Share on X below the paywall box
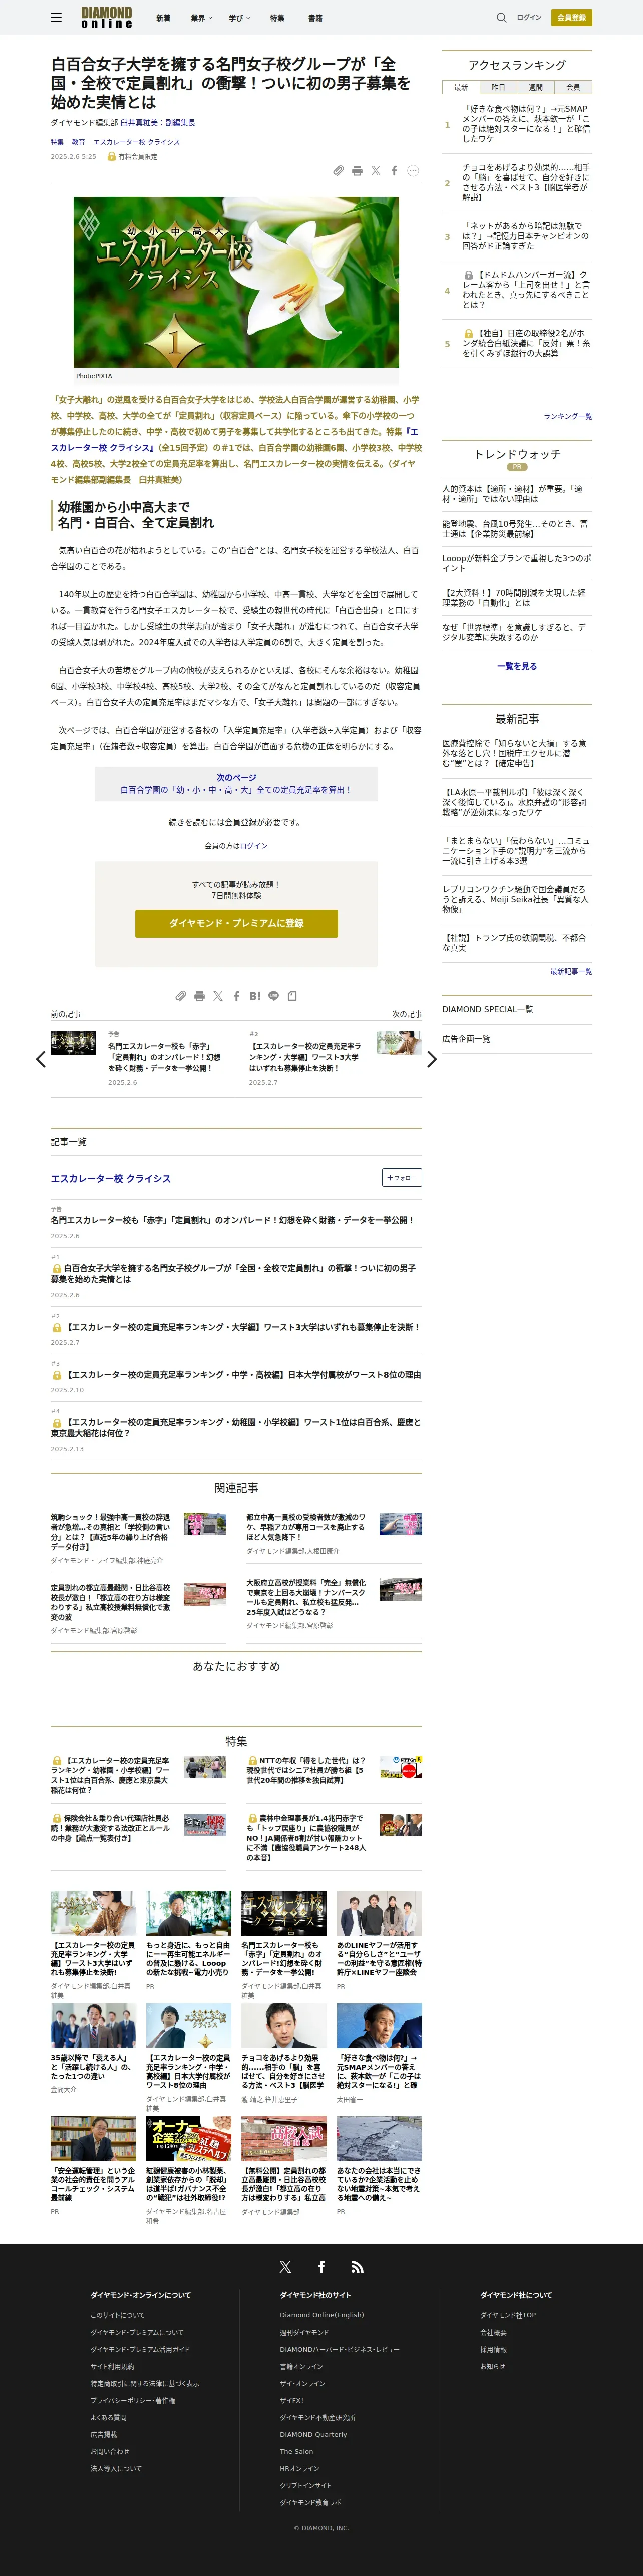 coord(218,996)
